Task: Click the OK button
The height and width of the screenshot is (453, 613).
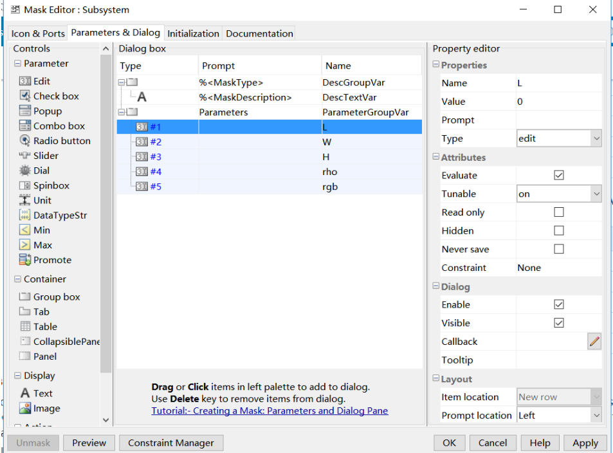Action: pos(449,443)
